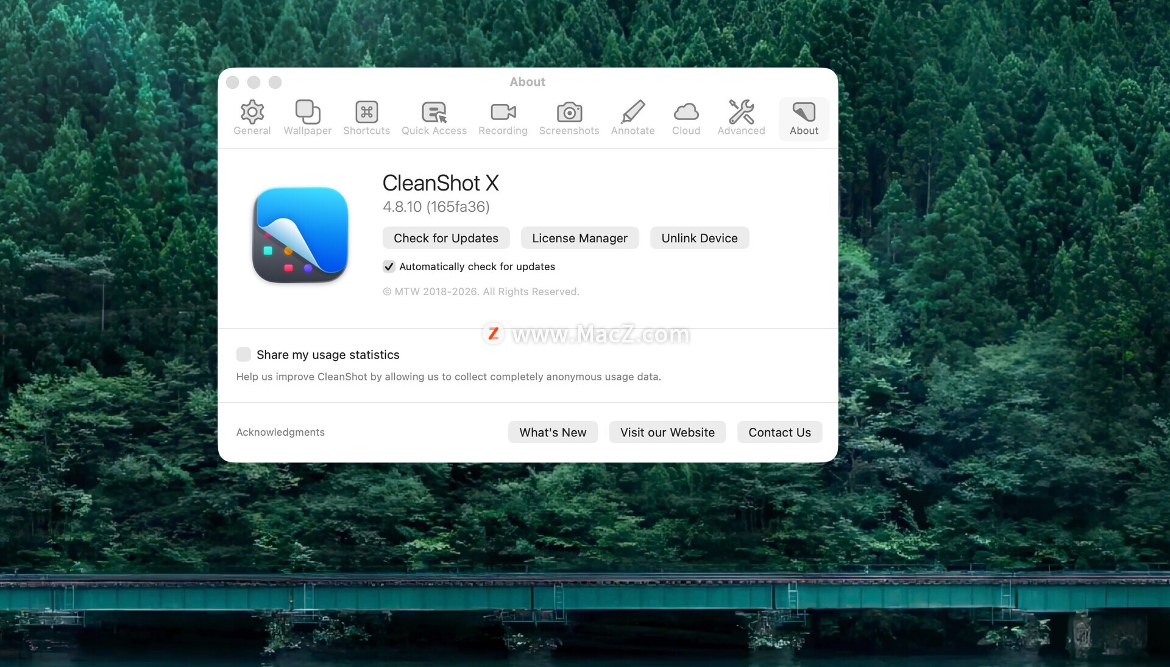Click the version text 4.8.10 (165fa36)
Viewport: 1170px width, 667px height.
point(436,207)
